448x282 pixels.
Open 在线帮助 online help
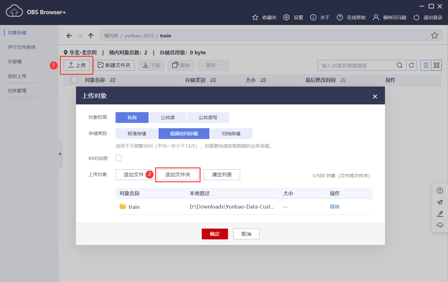pos(352,17)
